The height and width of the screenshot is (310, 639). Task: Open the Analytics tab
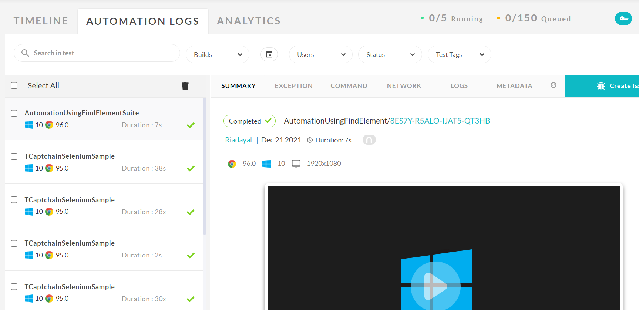tap(249, 21)
